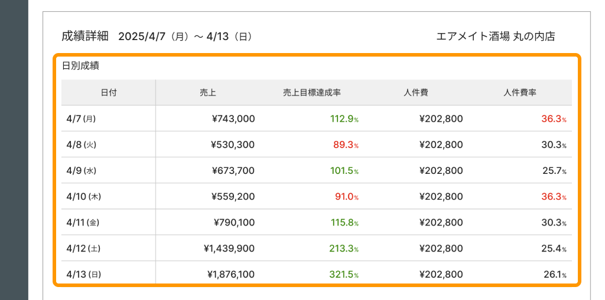Click sales value ¥559,200
Screen dimensions: 605x300
233,196
